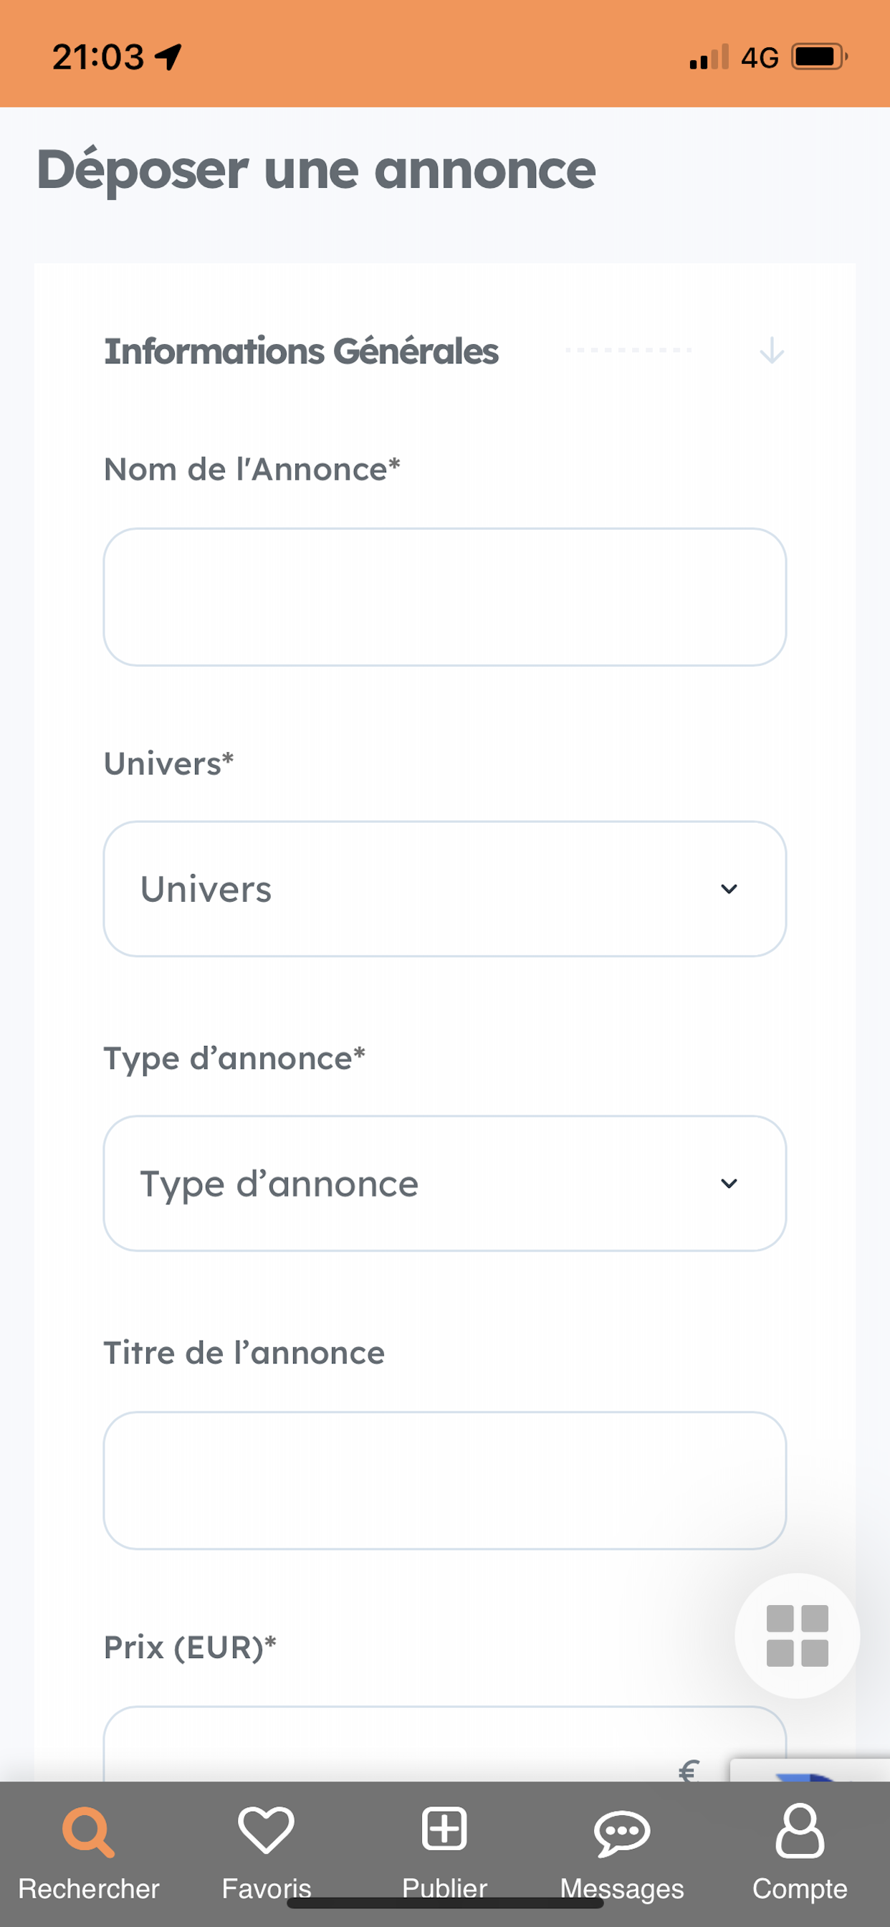
Task: Open the Type d'annonce dropdown
Action: click(445, 1184)
